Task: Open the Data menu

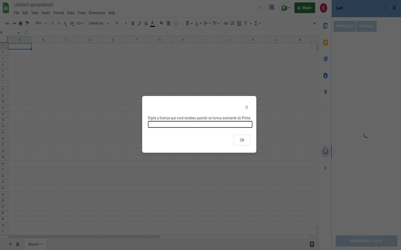Action: tap(71, 13)
